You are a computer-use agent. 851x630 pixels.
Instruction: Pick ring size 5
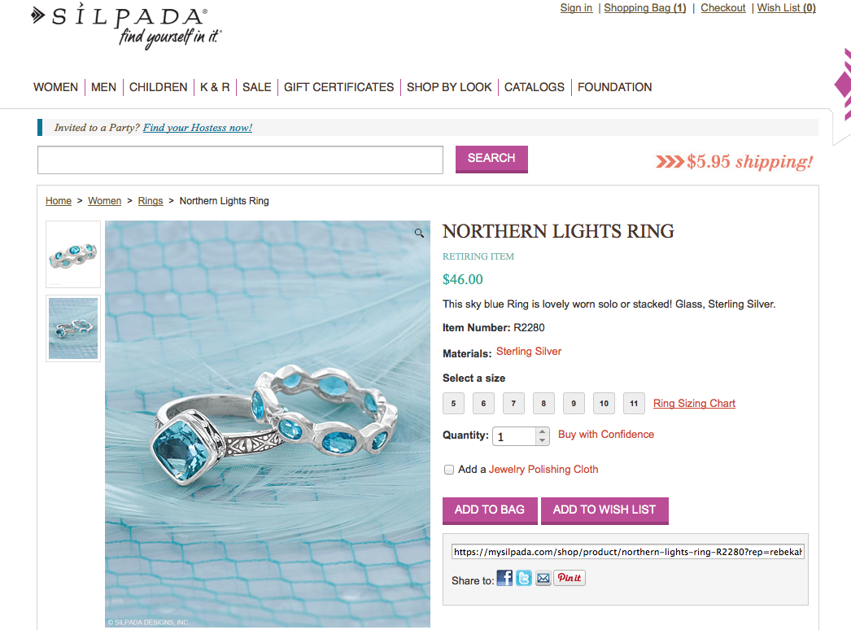453,404
